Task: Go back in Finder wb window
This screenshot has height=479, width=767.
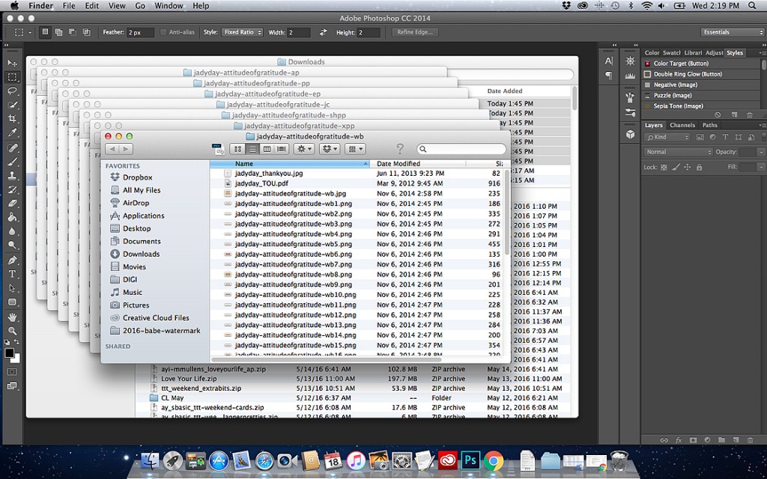Action: (112, 149)
